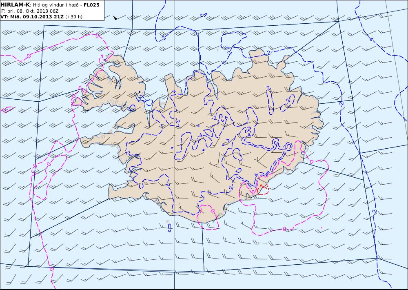Click the black arrowhead marker beside the header box
The width and height of the screenshot is (408, 290).
[115, 18]
